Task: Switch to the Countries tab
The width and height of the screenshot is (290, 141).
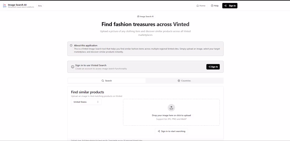Action: coord(184,81)
